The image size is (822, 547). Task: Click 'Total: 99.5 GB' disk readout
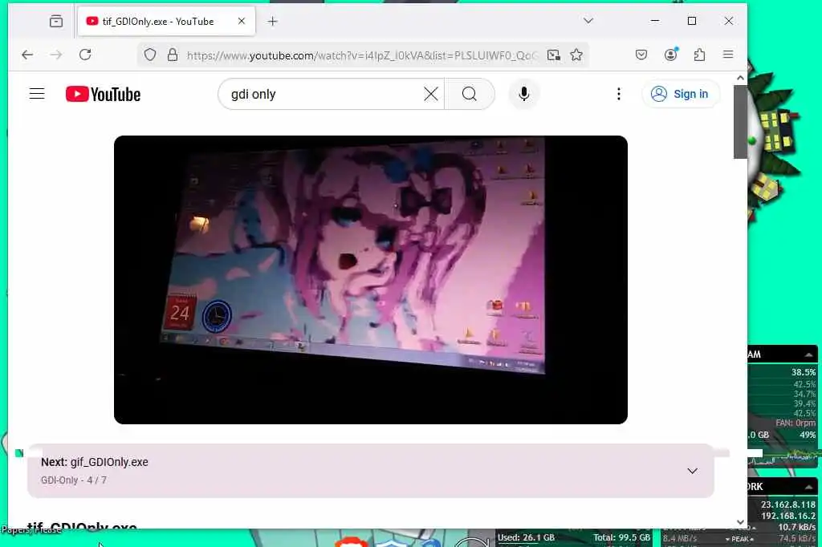pos(622,537)
